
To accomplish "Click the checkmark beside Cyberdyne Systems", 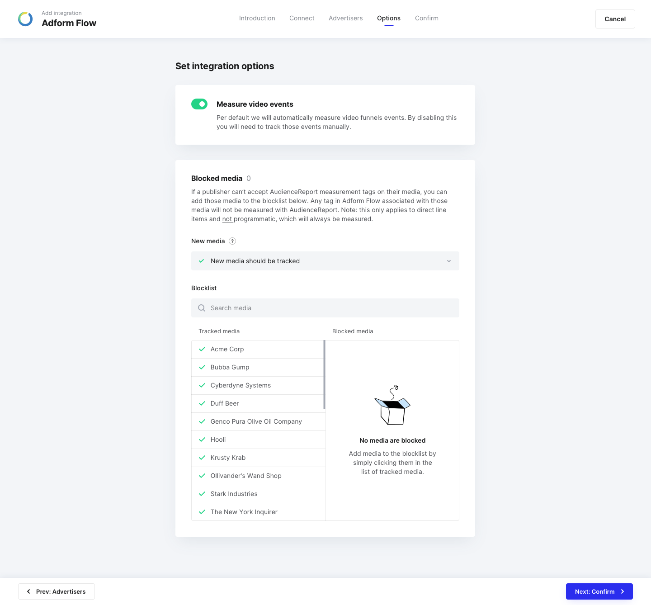I will coord(202,385).
